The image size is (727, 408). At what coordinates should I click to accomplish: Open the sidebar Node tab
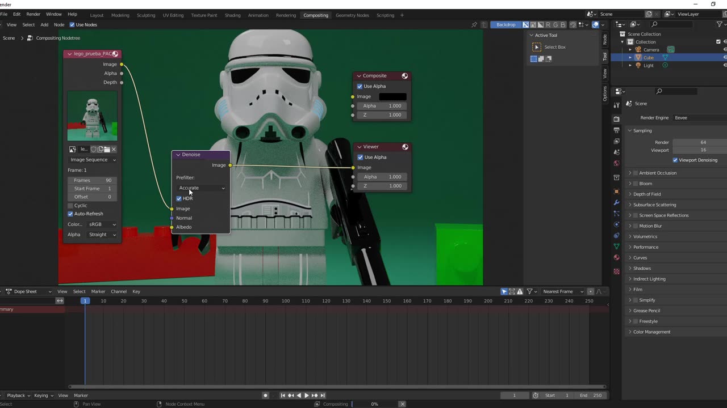click(x=605, y=39)
